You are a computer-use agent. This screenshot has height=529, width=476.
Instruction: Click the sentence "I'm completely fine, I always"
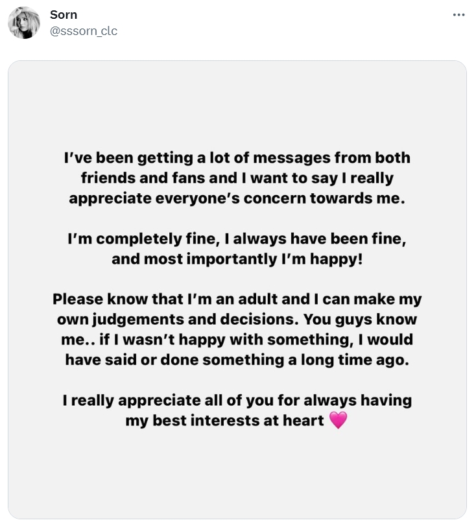(x=237, y=239)
